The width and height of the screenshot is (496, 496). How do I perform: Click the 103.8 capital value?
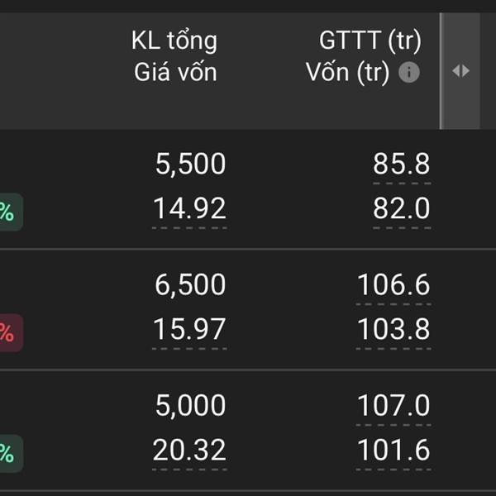coord(393,329)
